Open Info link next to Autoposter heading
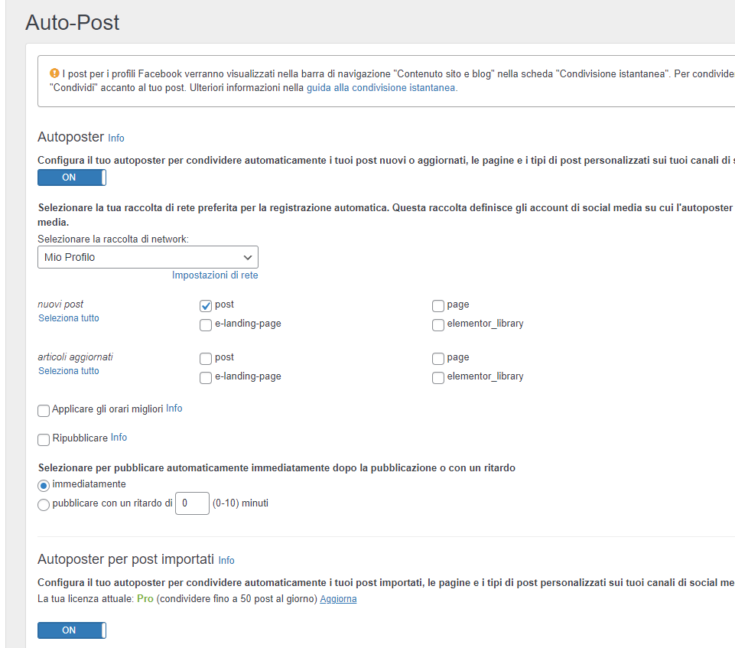 tap(116, 138)
